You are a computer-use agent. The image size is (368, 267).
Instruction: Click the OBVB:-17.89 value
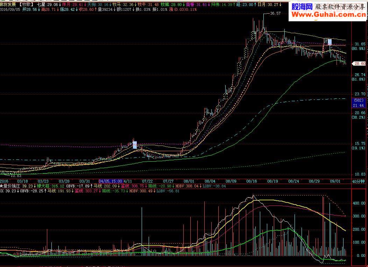tap(78, 186)
